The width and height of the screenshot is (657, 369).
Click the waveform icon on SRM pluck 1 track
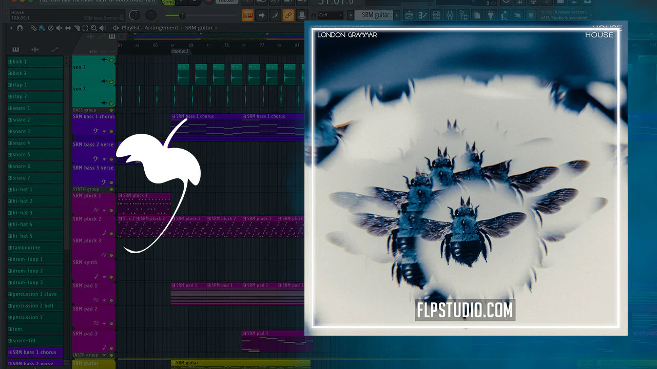pos(96,210)
